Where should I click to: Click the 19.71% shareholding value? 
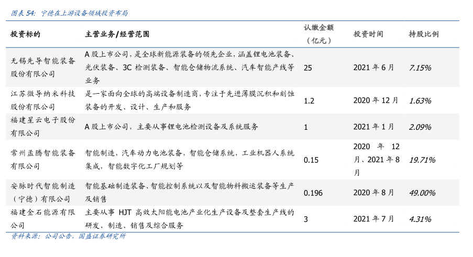[422, 160]
